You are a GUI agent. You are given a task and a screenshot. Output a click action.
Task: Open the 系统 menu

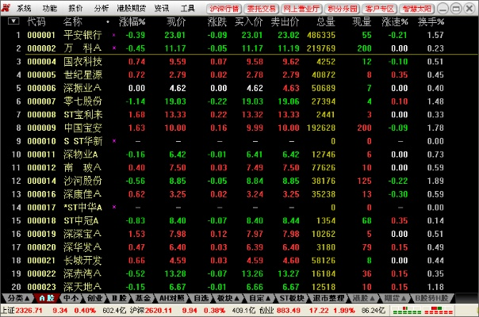pos(24,7)
